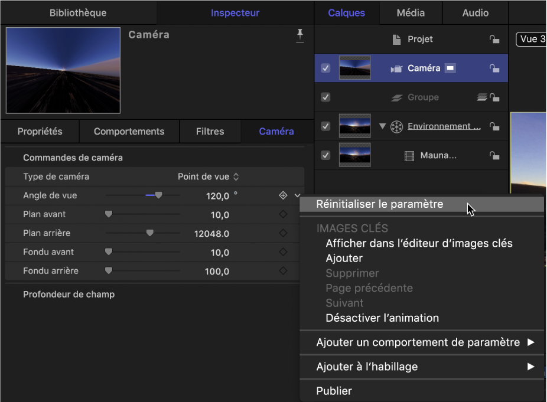Click the pin icon in the Caméra inspector header
Image resolution: width=547 pixels, height=402 pixels.
pyautogui.click(x=300, y=35)
